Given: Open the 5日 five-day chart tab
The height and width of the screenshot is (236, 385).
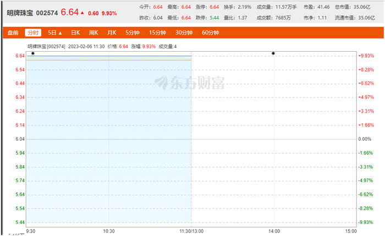Looking at the screenshot, I should tap(52, 32).
